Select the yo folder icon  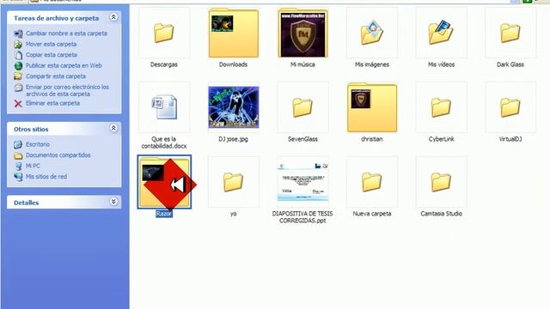233,182
